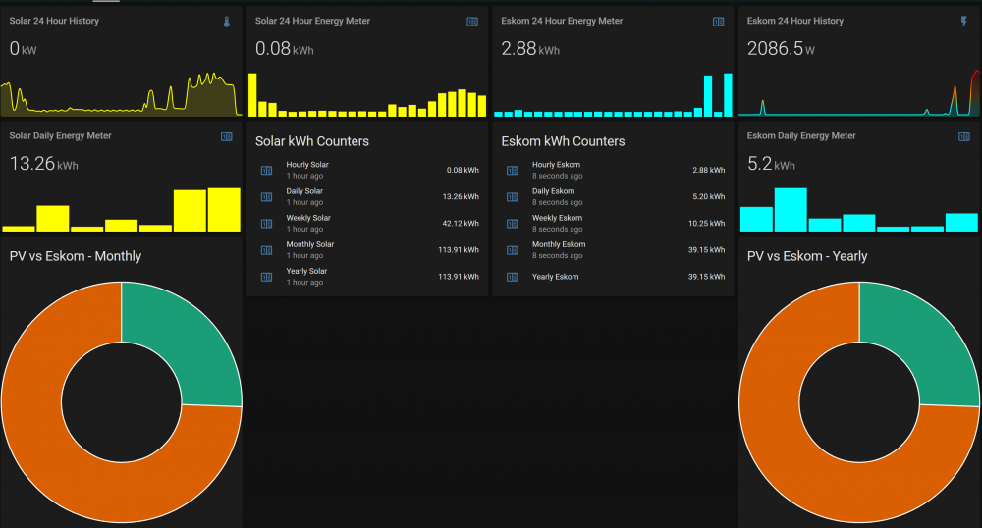Click the counter icon on Eskom Daily Energy Meter
The height and width of the screenshot is (528, 982).
pos(963,136)
